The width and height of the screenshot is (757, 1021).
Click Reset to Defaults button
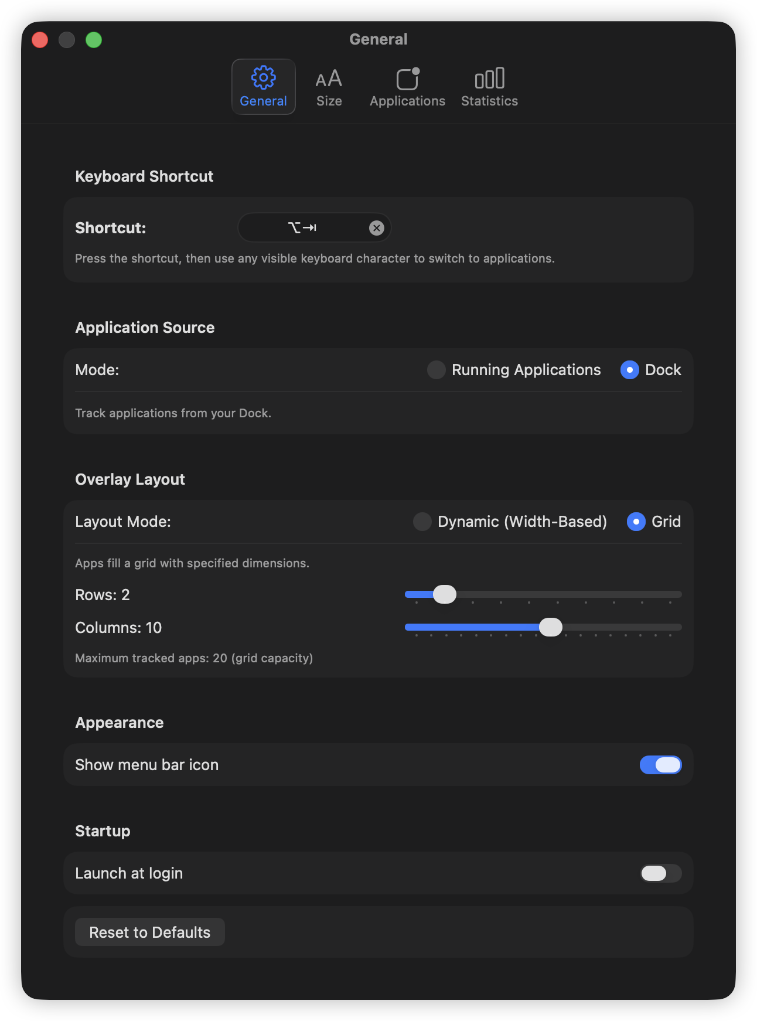click(x=150, y=932)
